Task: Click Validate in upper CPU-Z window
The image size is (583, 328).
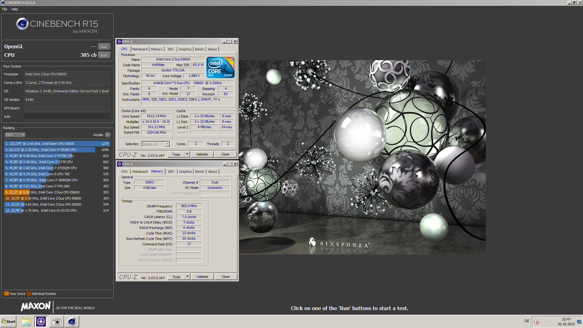Action: click(x=202, y=155)
